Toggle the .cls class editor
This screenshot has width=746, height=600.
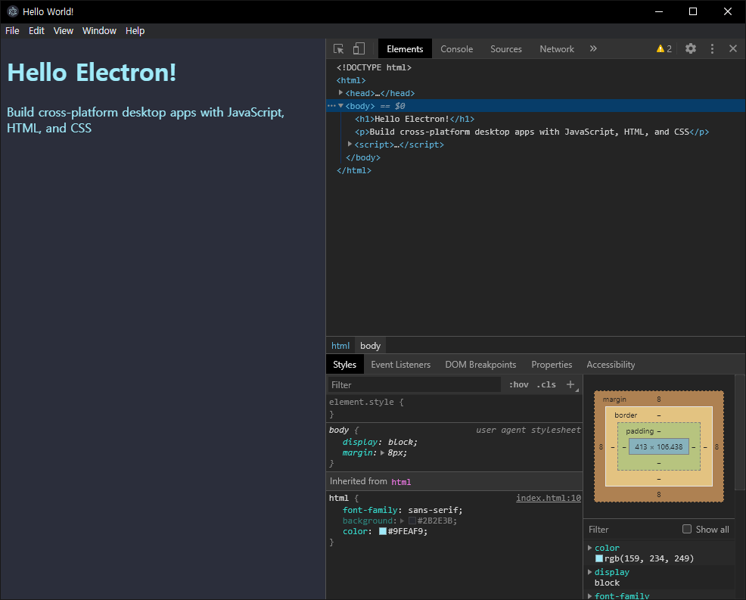546,384
